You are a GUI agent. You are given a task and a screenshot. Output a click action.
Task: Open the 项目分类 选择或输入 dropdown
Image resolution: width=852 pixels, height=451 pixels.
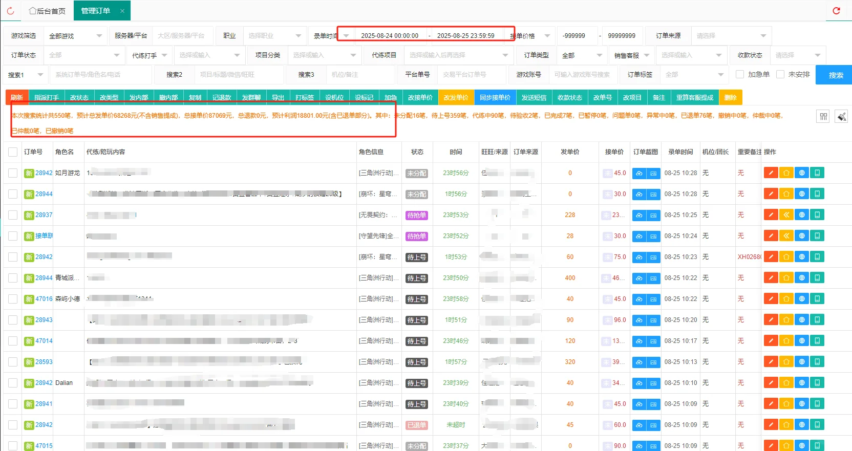tap(324, 55)
